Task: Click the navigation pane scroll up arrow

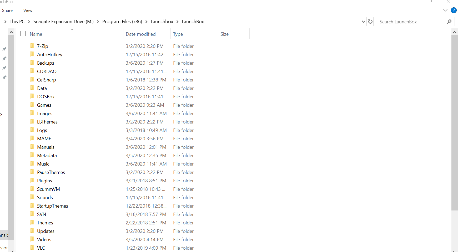Action: (x=11, y=32)
